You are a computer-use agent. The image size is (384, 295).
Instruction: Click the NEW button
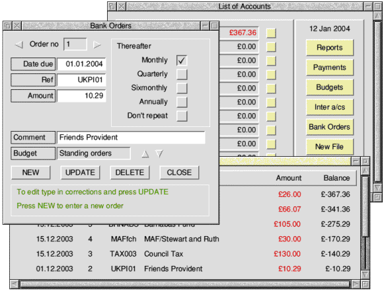(31, 173)
